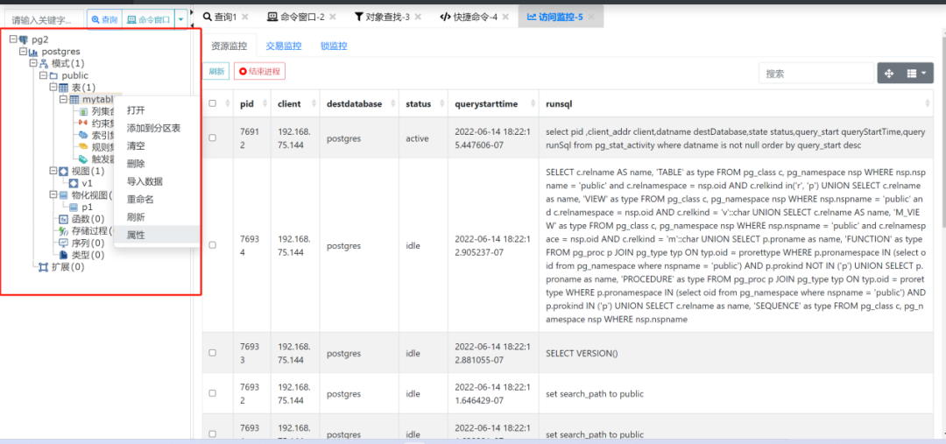946x444 pixels.
Task: Click the 约束 constraints icon
Action: coord(84,123)
